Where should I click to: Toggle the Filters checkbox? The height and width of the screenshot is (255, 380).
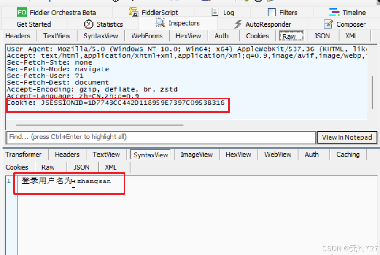tap(272, 12)
